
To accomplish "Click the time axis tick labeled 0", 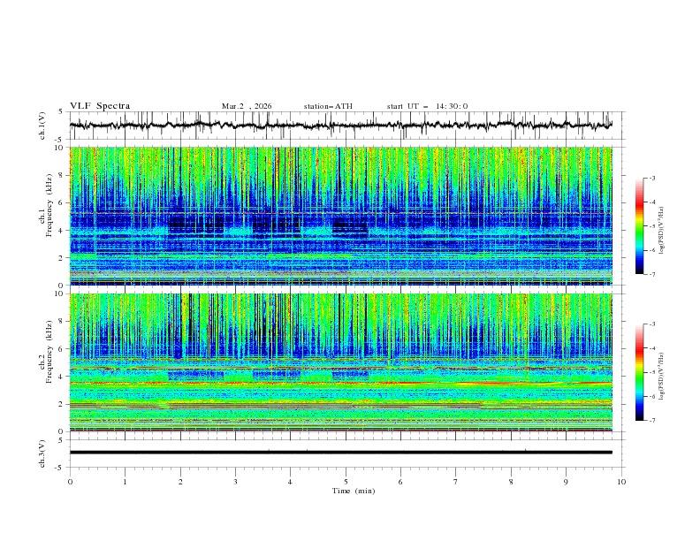I will coord(70,482).
